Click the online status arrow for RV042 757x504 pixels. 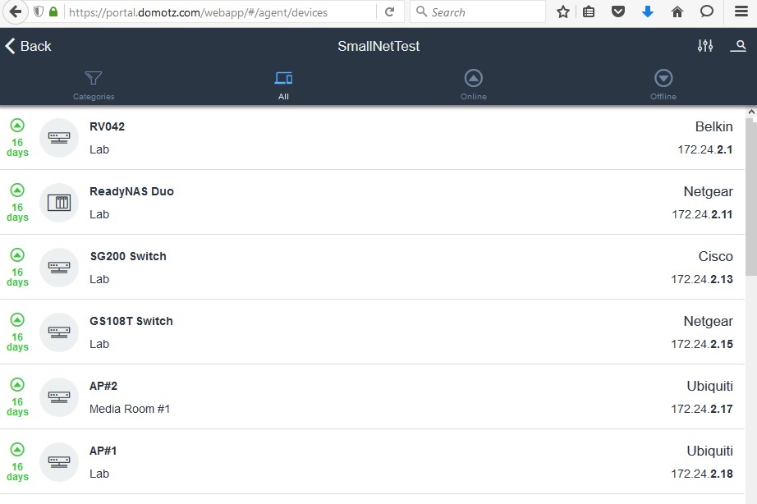click(17, 126)
